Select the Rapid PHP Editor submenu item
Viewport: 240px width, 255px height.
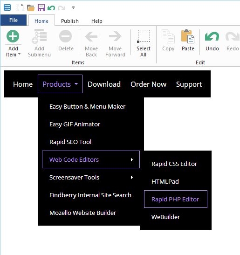(176, 199)
